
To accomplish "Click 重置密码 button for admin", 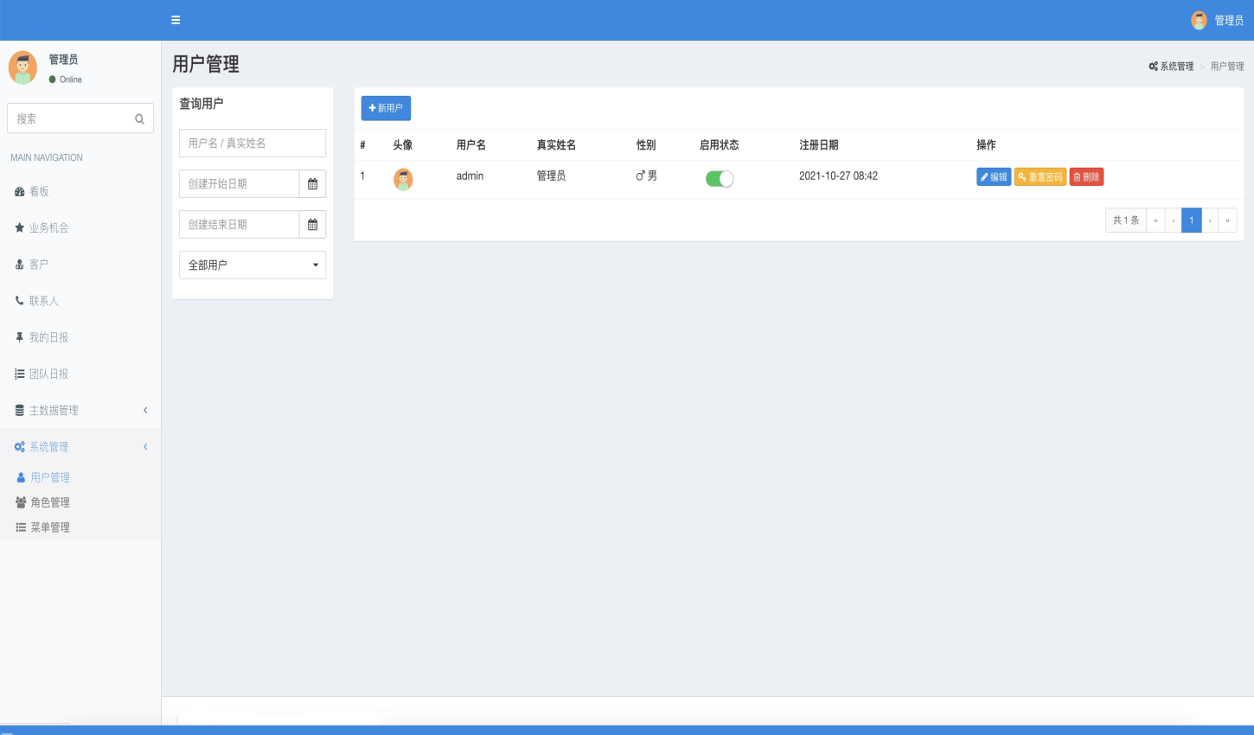I will pyautogui.click(x=1040, y=176).
